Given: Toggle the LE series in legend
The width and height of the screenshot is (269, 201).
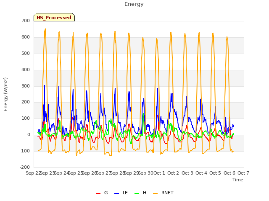Looking at the screenshot, I should click(121, 193).
